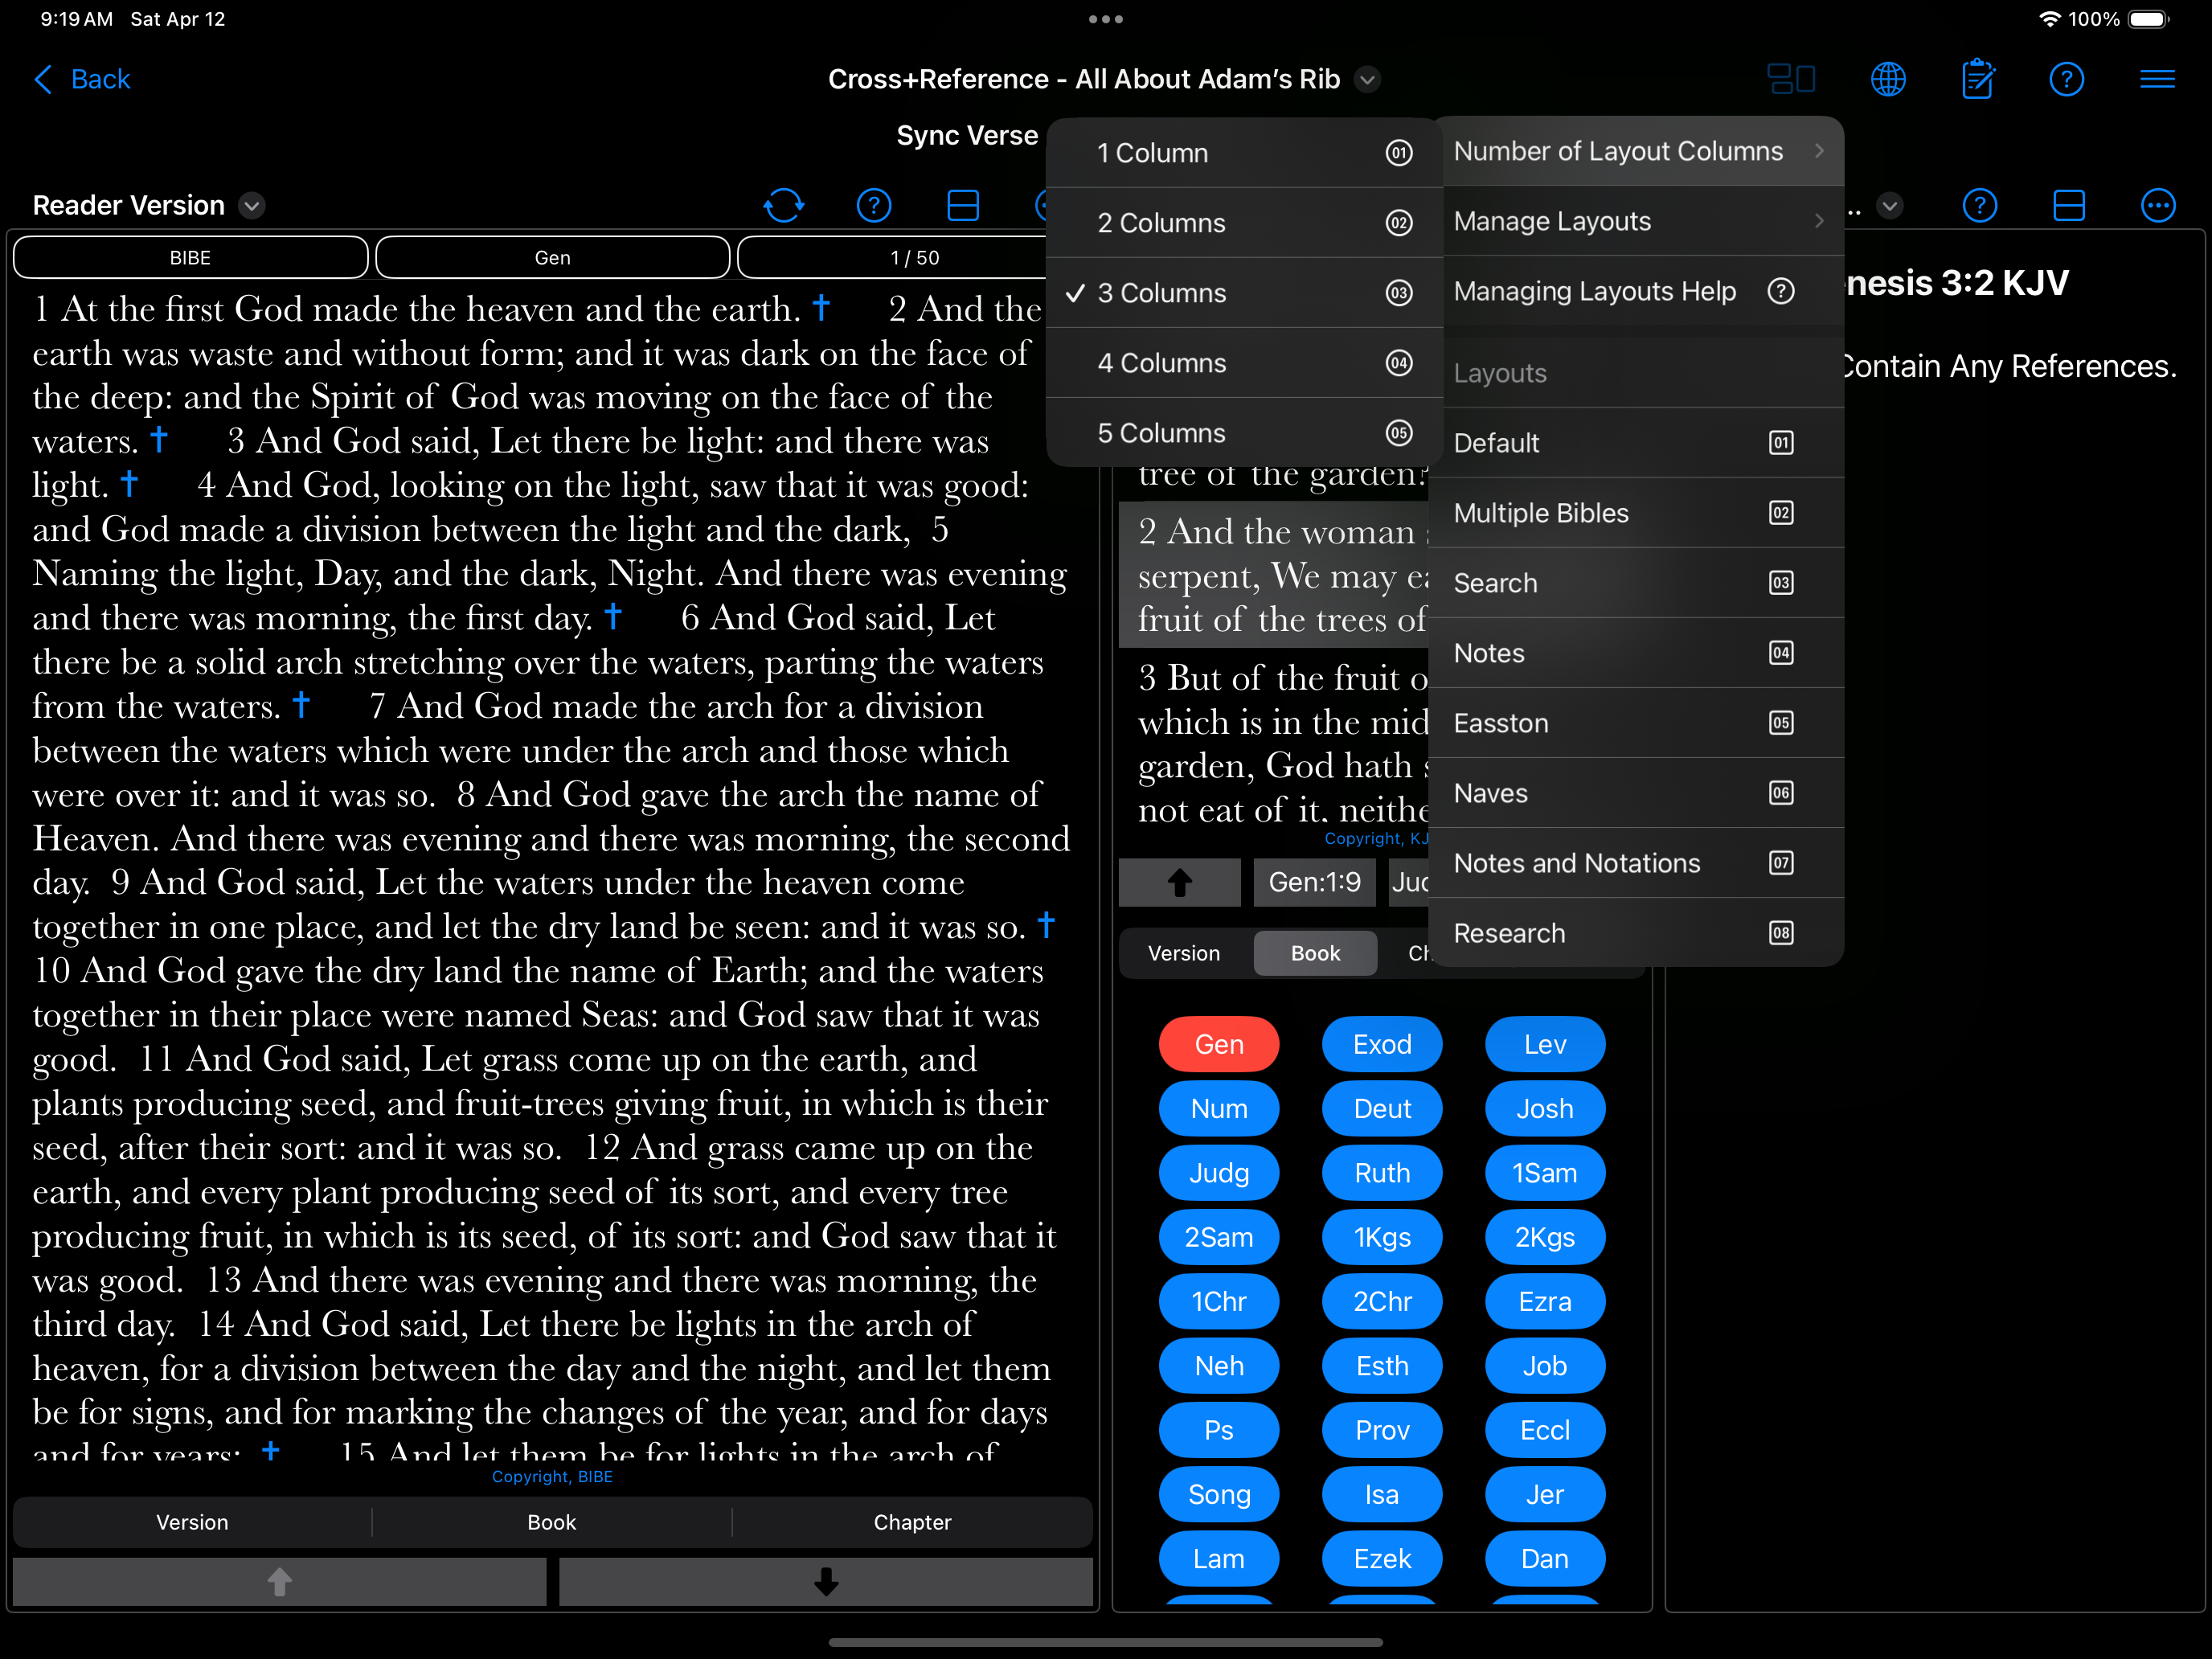Open help icon in Reader Version pane
The image size is (2212, 1659).
pos(874,206)
